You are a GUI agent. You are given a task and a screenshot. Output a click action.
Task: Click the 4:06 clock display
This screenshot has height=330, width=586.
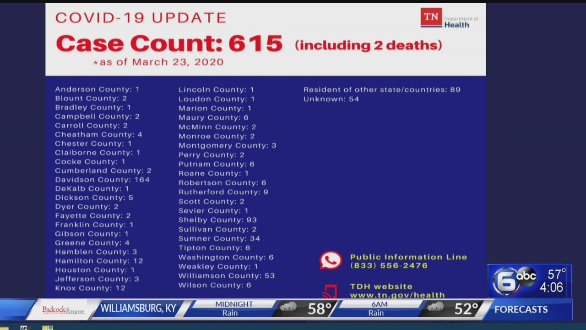click(x=551, y=288)
